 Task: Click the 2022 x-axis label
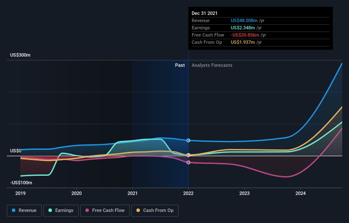(188, 193)
